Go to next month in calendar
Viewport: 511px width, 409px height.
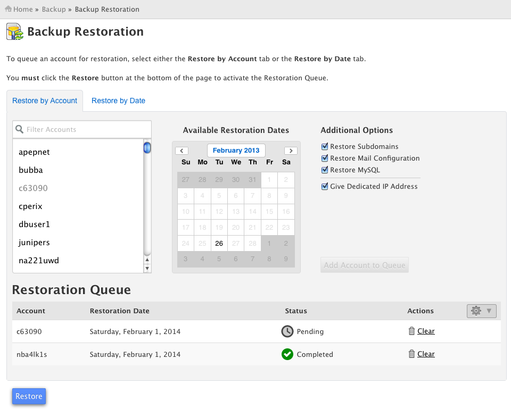[291, 151]
